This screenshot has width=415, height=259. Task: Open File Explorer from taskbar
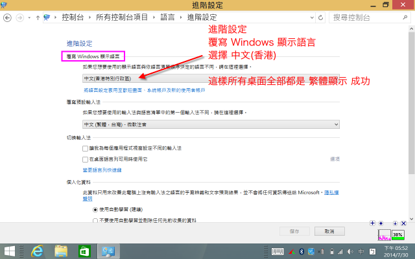(x=61, y=251)
